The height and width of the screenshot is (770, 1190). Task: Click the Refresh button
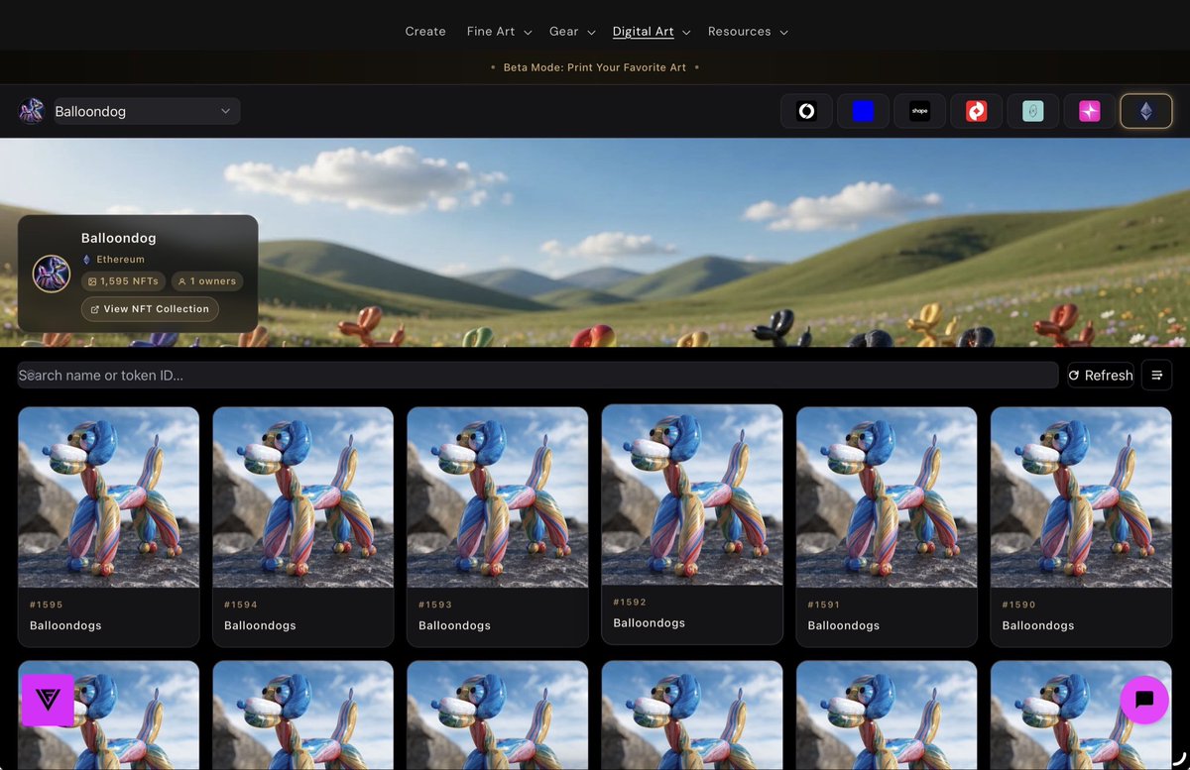(1101, 375)
